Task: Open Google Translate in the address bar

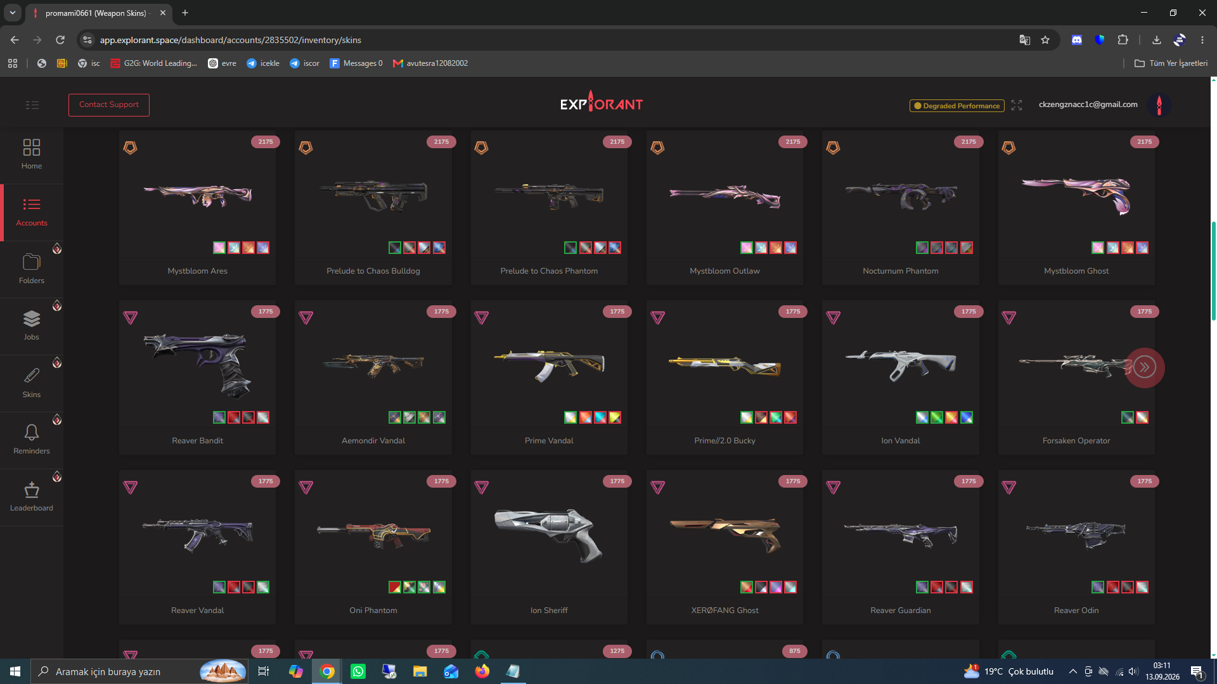Action: click(1024, 40)
